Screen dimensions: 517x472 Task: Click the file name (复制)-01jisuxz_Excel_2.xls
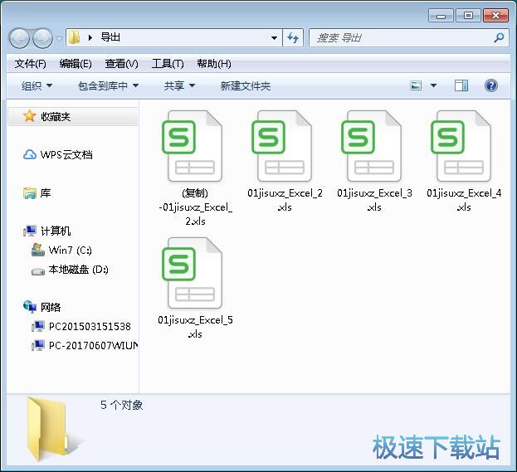(195, 207)
